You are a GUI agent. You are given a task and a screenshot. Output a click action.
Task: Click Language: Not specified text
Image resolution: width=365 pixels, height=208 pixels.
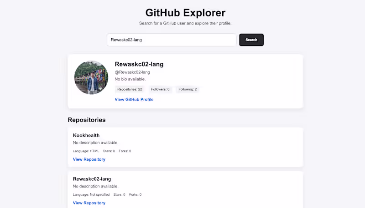click(91, 194)
